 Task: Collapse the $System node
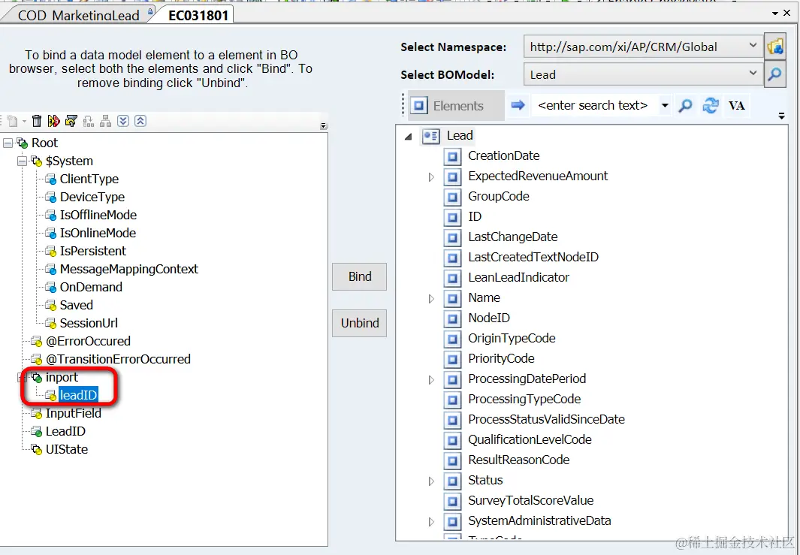coord(22,161)
